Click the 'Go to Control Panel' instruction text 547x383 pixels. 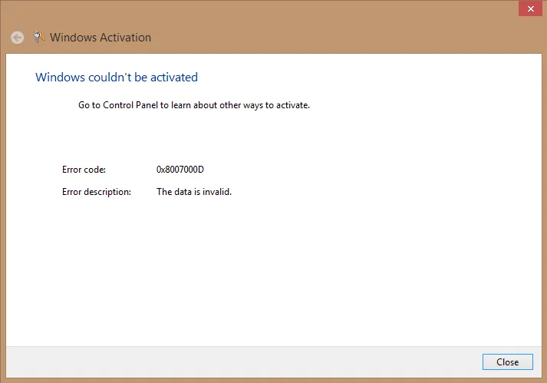(194, 105)
